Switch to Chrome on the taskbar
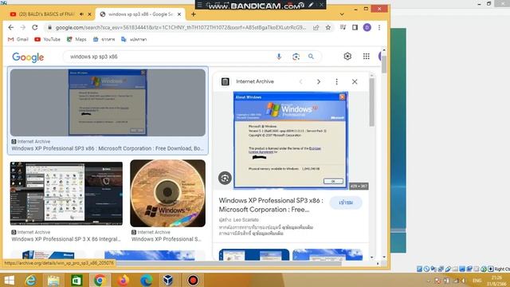The height and width of the screenshot is (287, 510). click(100, 280)
